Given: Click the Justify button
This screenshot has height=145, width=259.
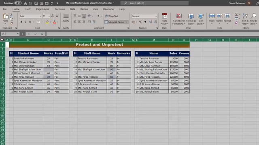Looking at the screenshot, I should 66,18.
